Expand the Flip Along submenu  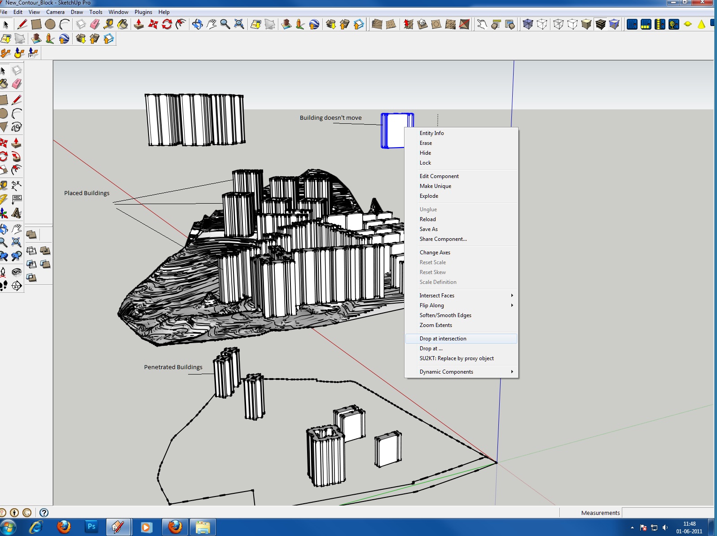pos(461,305)
